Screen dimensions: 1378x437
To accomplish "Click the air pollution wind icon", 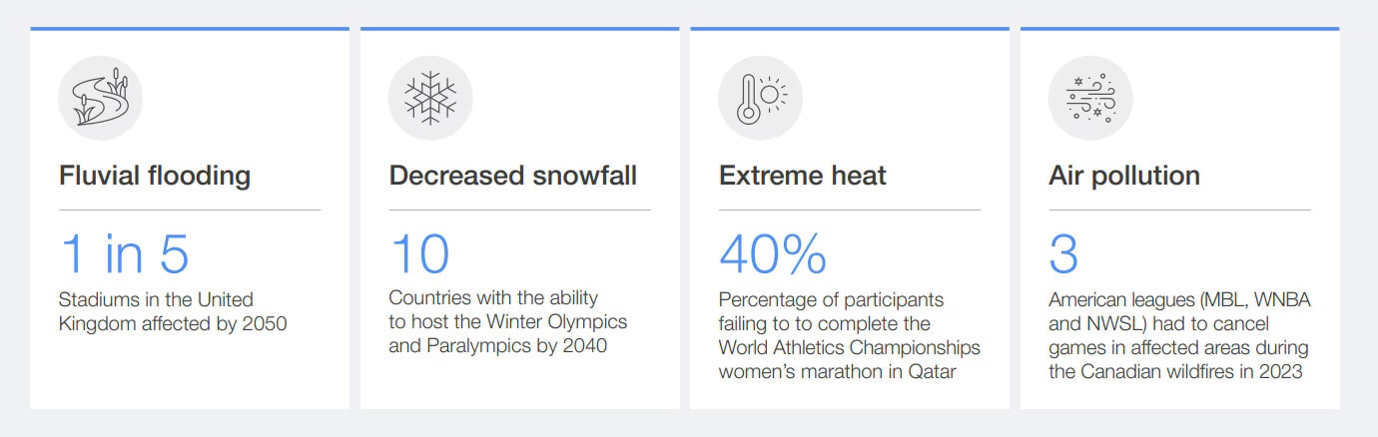I will click(x=1089, y=98).
